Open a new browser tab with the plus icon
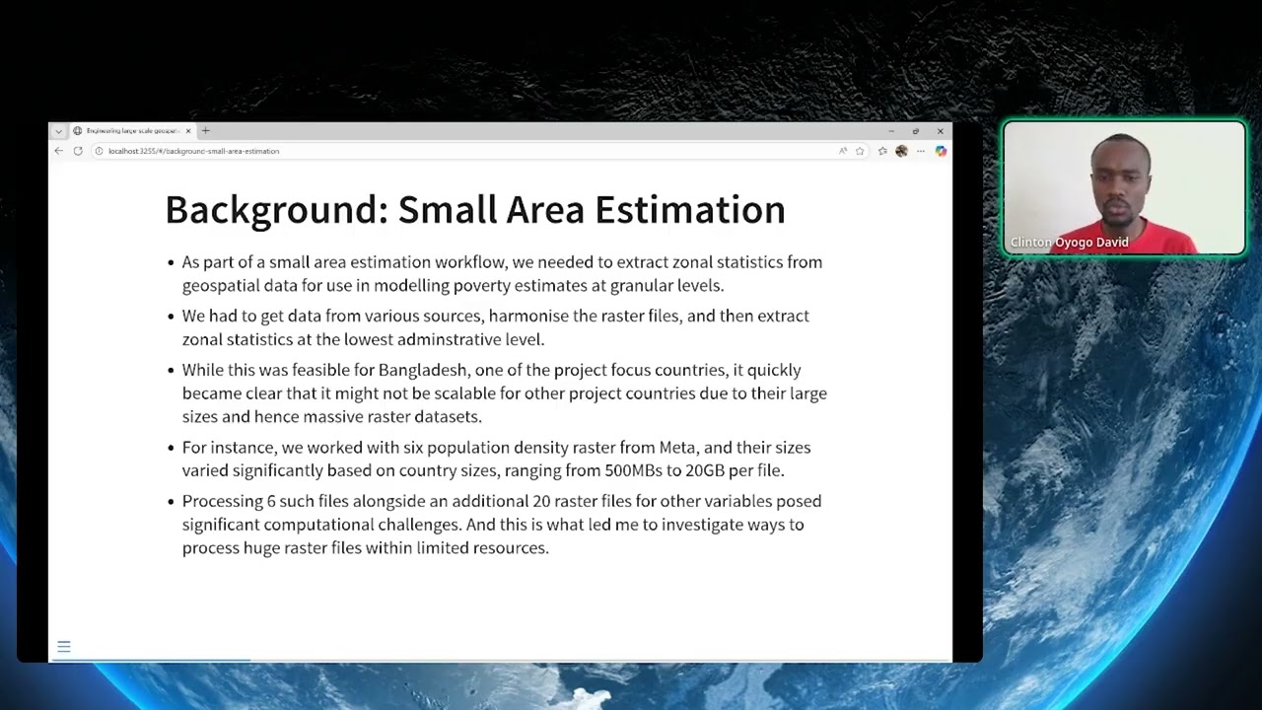 pyautogui.click(x=205, y=130)
